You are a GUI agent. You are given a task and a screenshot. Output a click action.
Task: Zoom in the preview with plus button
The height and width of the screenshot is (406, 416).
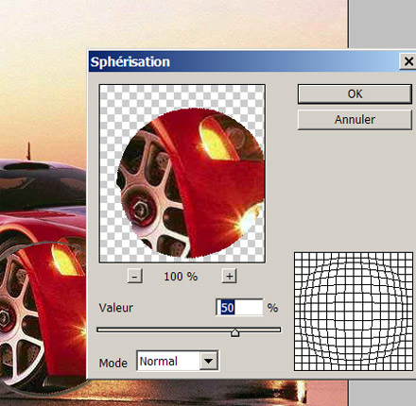click(230, 277)
